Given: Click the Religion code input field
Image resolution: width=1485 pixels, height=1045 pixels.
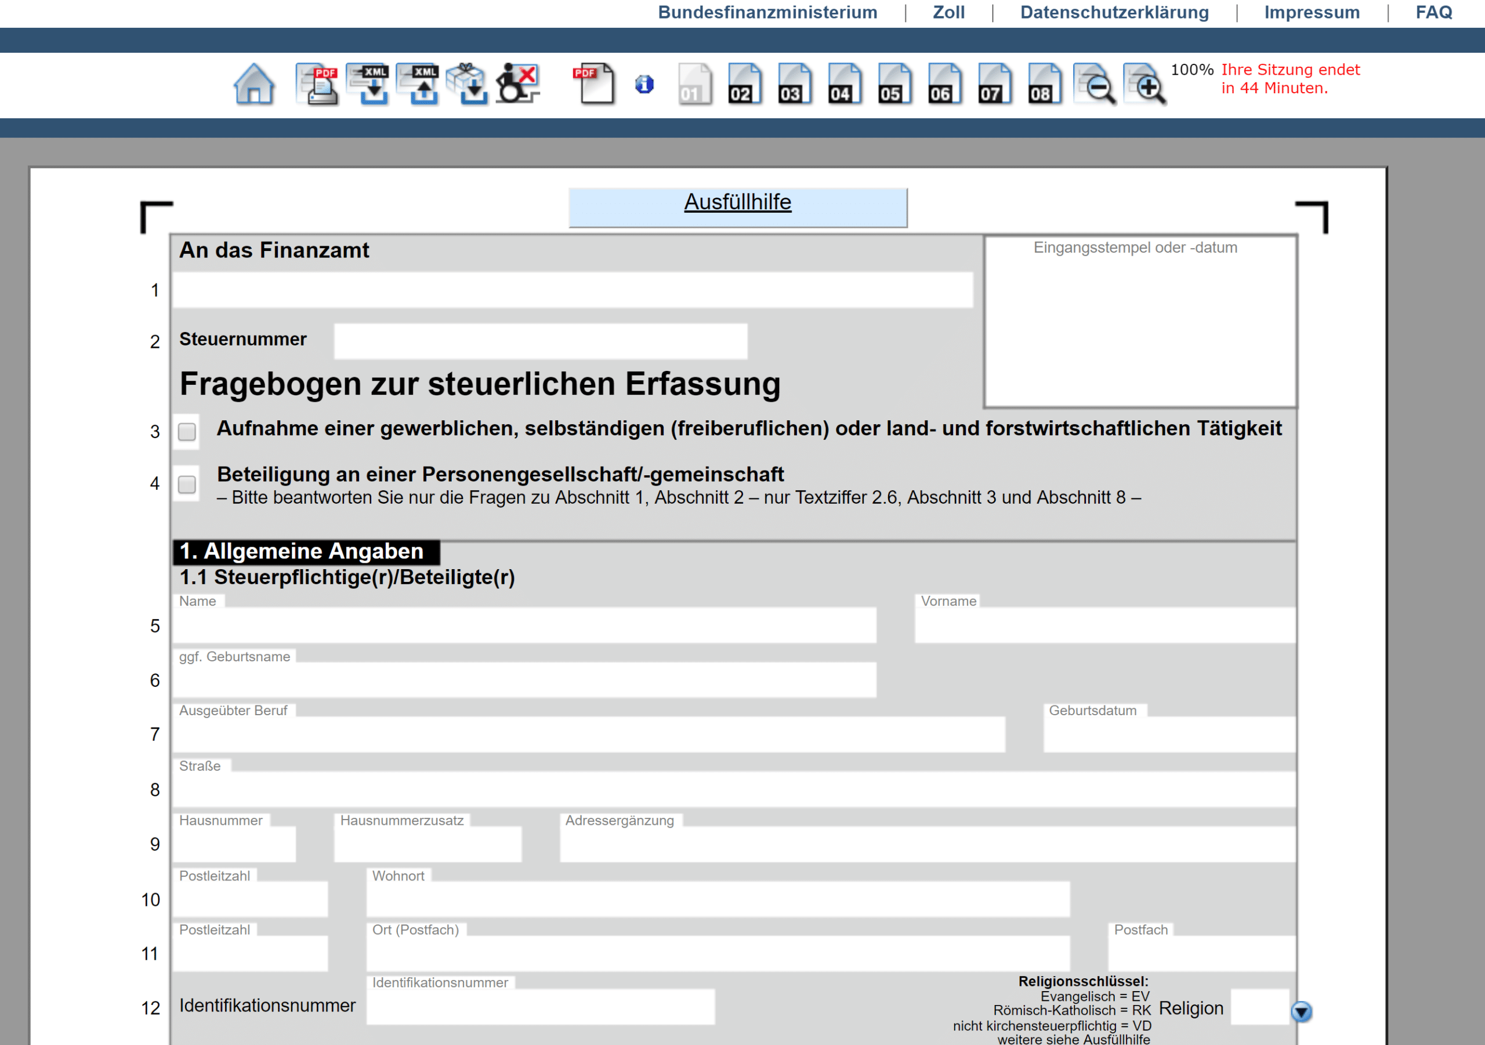Looking at the screenshot, I should point(1260,1006).
